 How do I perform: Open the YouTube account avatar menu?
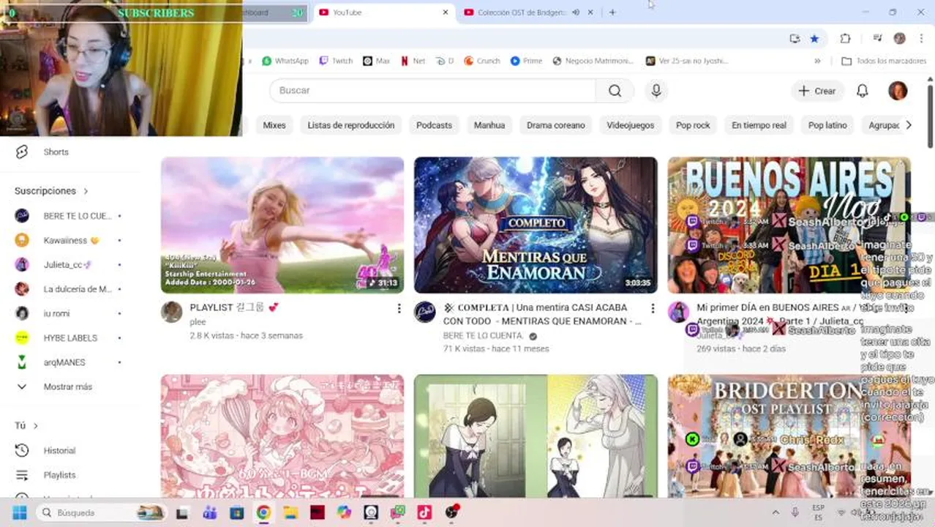898,91
